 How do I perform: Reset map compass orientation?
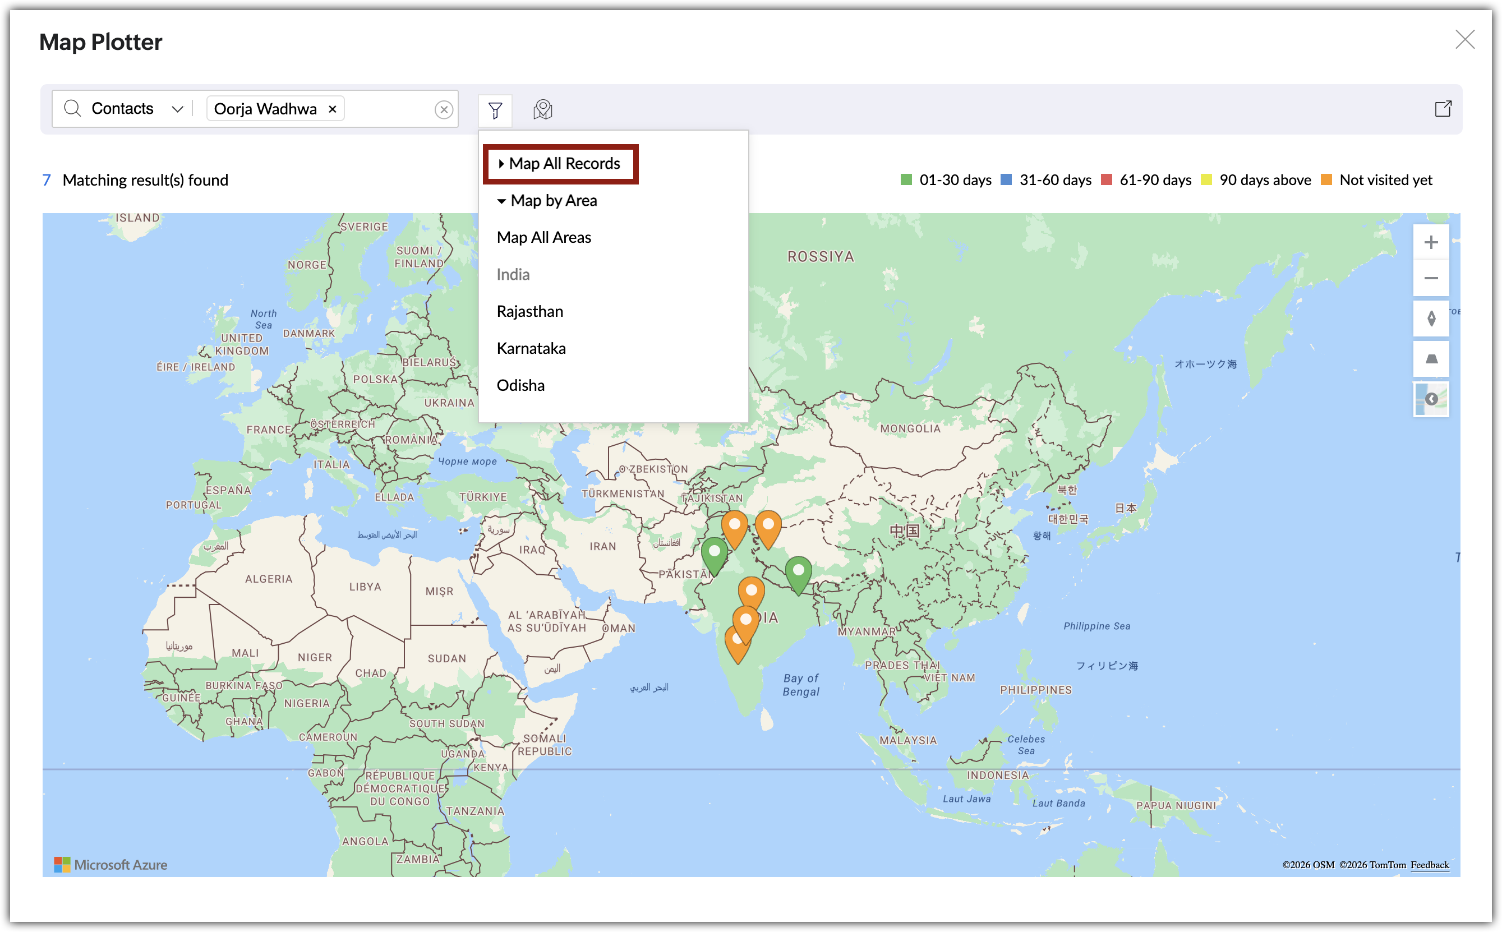tap(1431, 319)
